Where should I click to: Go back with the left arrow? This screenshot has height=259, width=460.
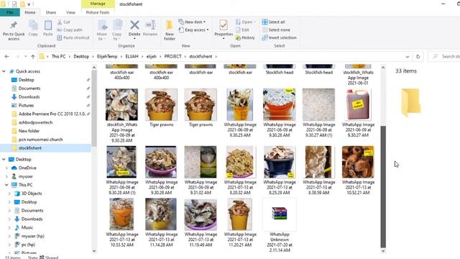6,56
